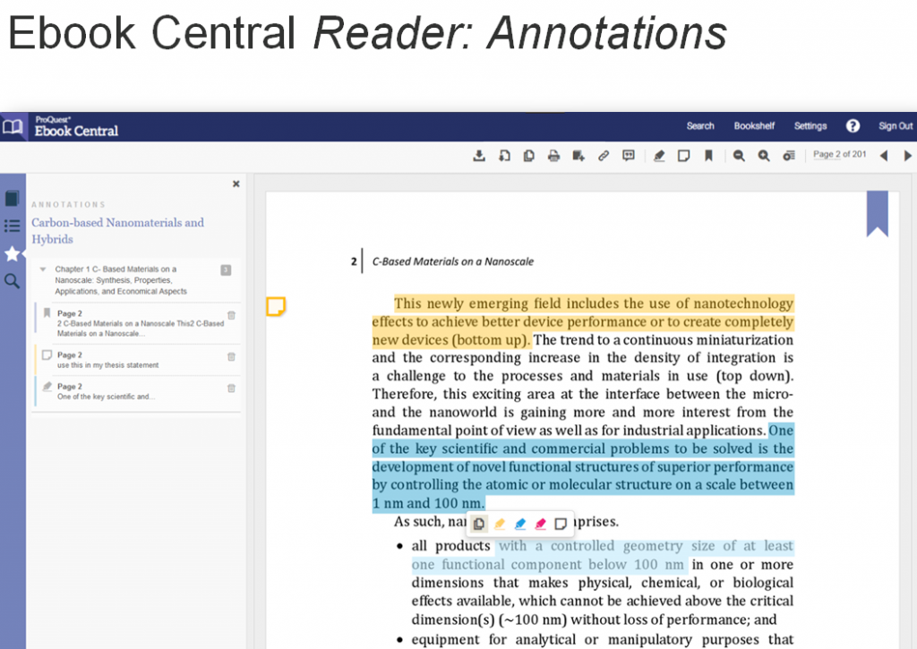917x649 pixels.
Task: Open Bookshelf in the top navigation
Action: coord(754,126)
